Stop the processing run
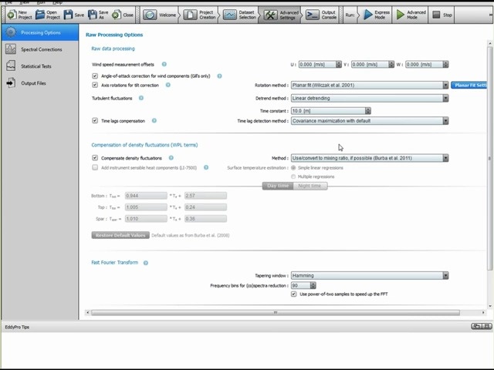Image resolution: width=494 pixels, height=370 pixels. [x=442, y=15]
